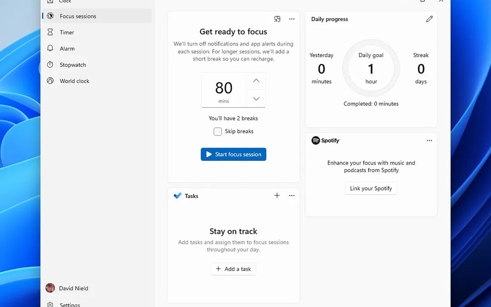Start the focus session
The height and width of the screenshot is (307, 491).
point(233,154)
